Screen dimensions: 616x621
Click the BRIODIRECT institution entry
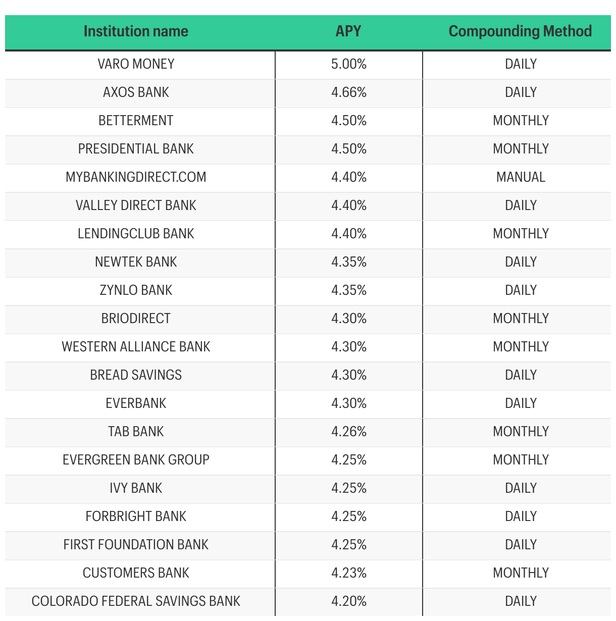[x=136, y=319]
